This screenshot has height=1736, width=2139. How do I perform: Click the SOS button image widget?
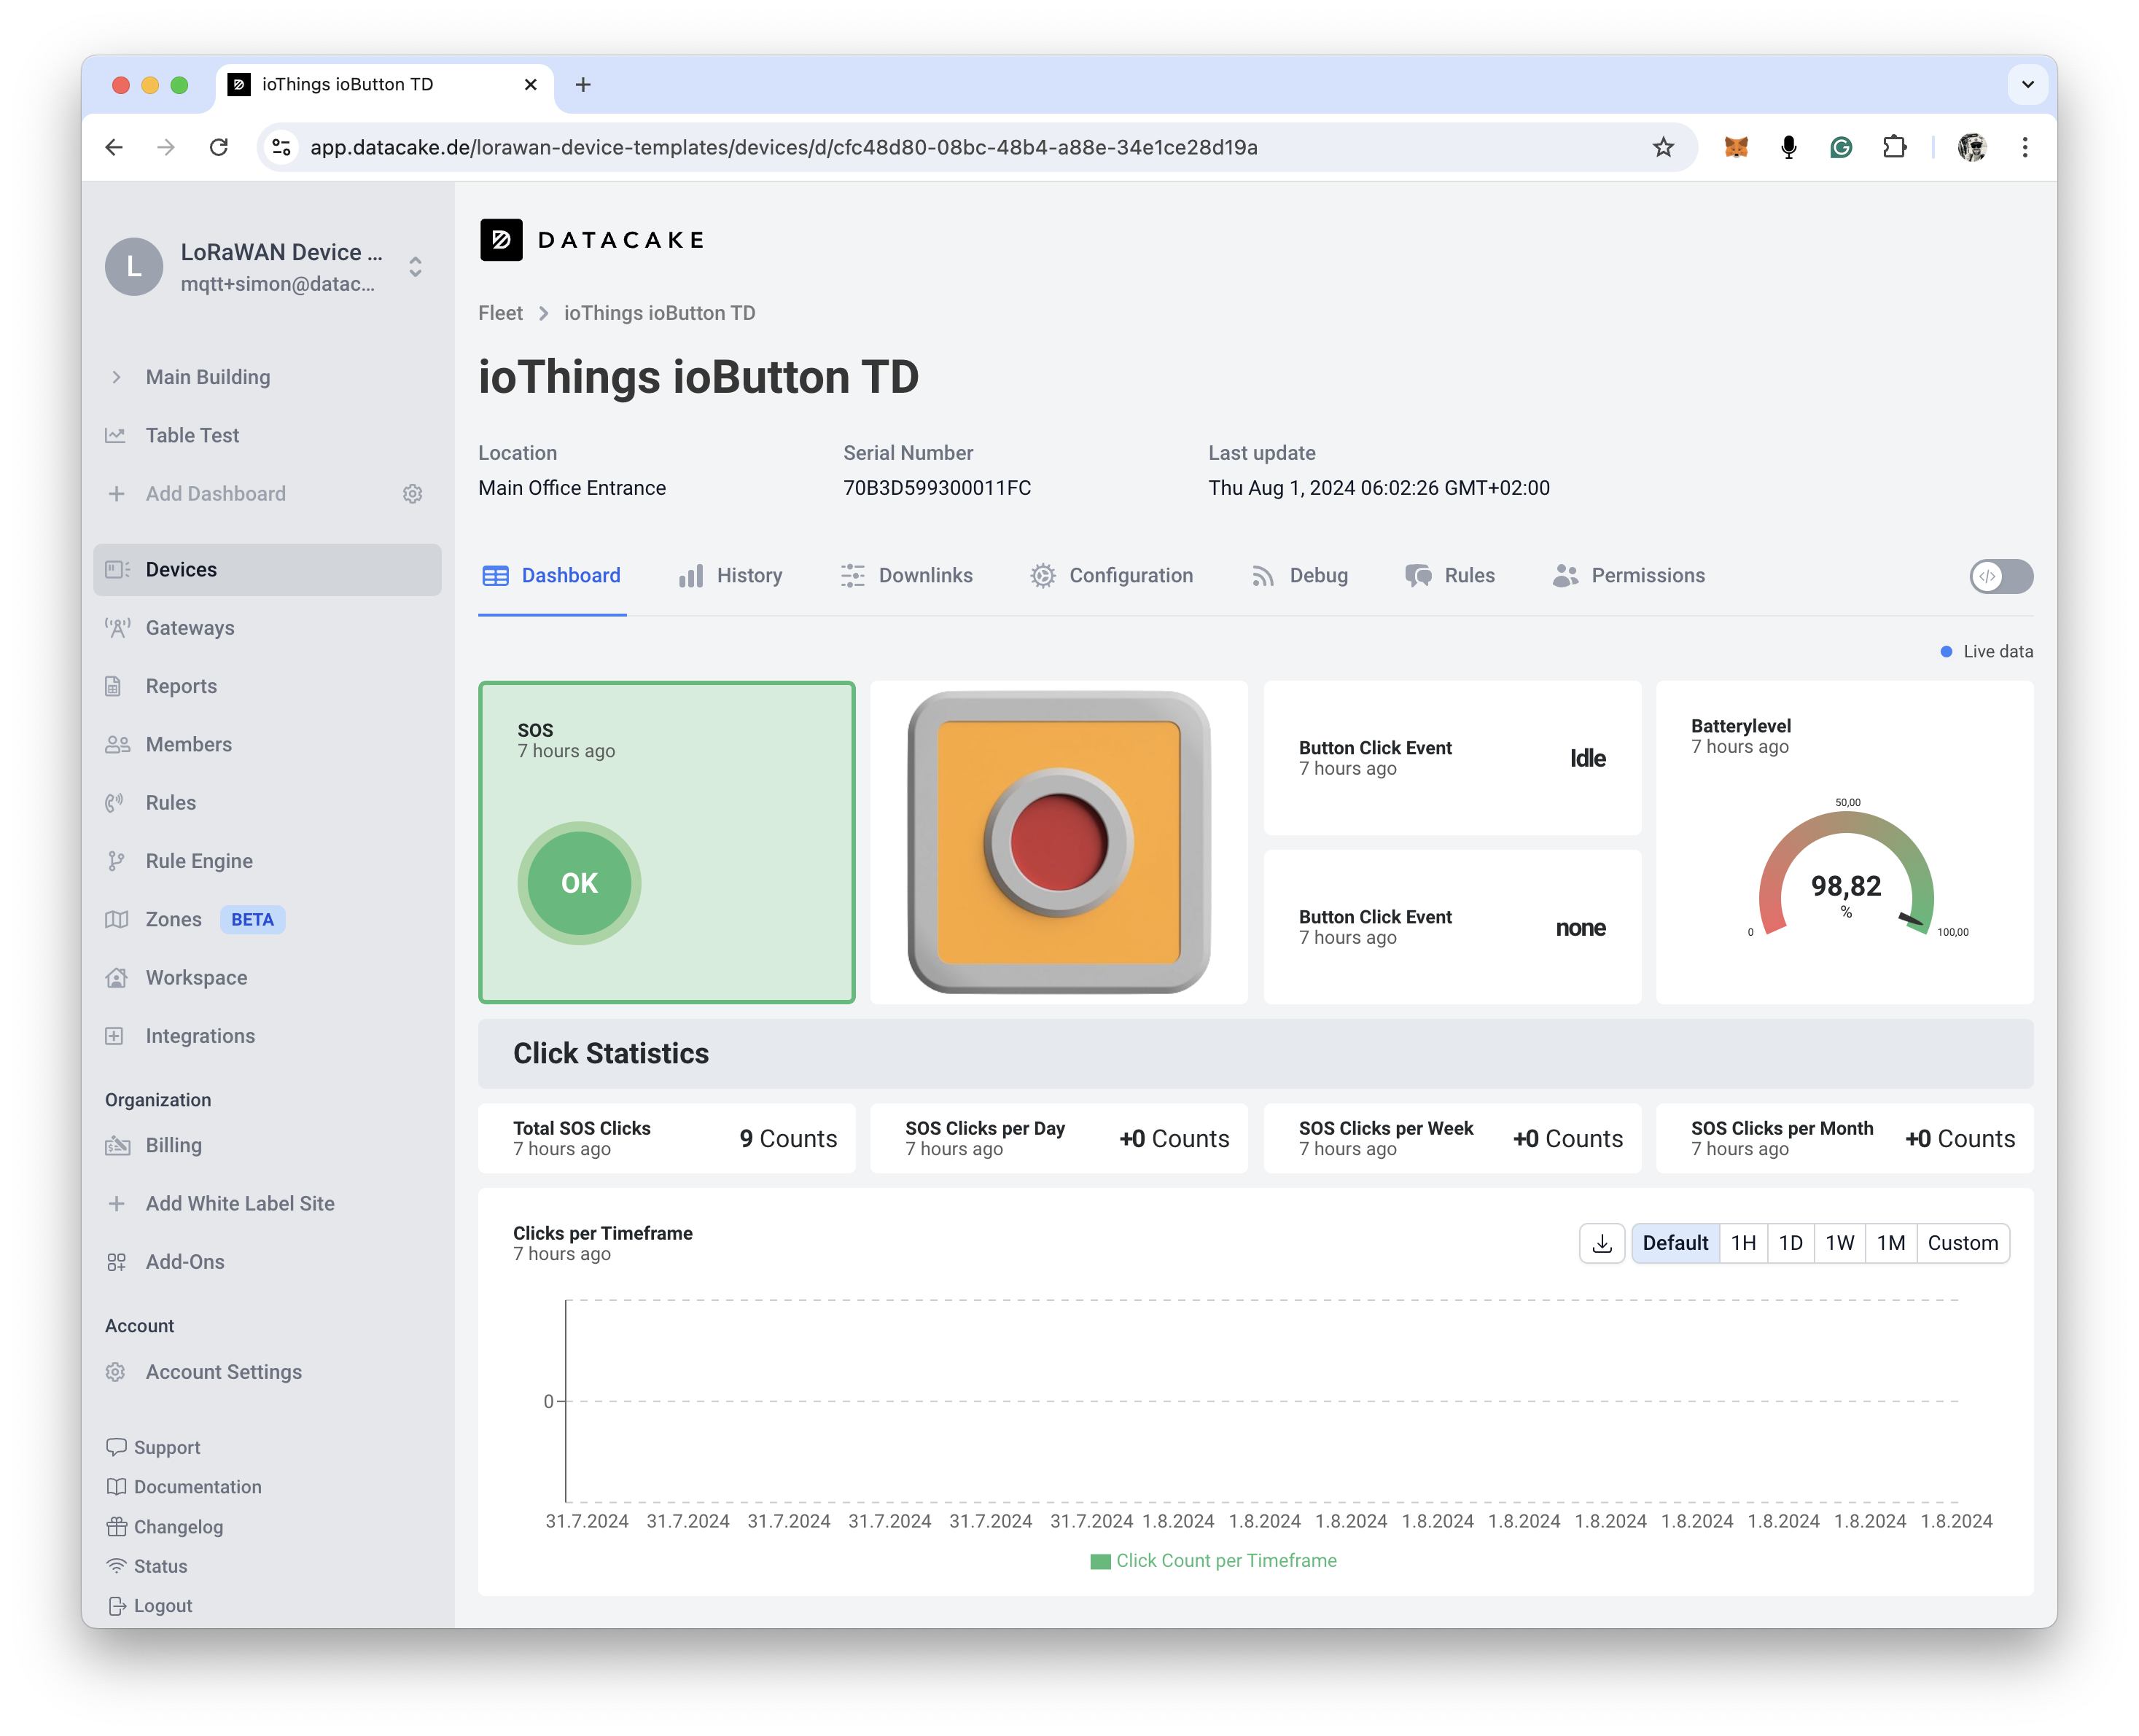click(x=1059, y=841)
